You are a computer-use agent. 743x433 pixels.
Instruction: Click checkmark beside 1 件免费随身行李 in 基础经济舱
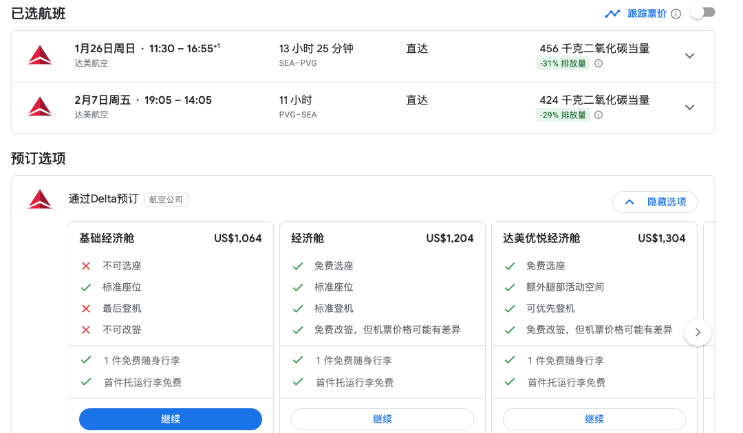[x=86, y=360]
